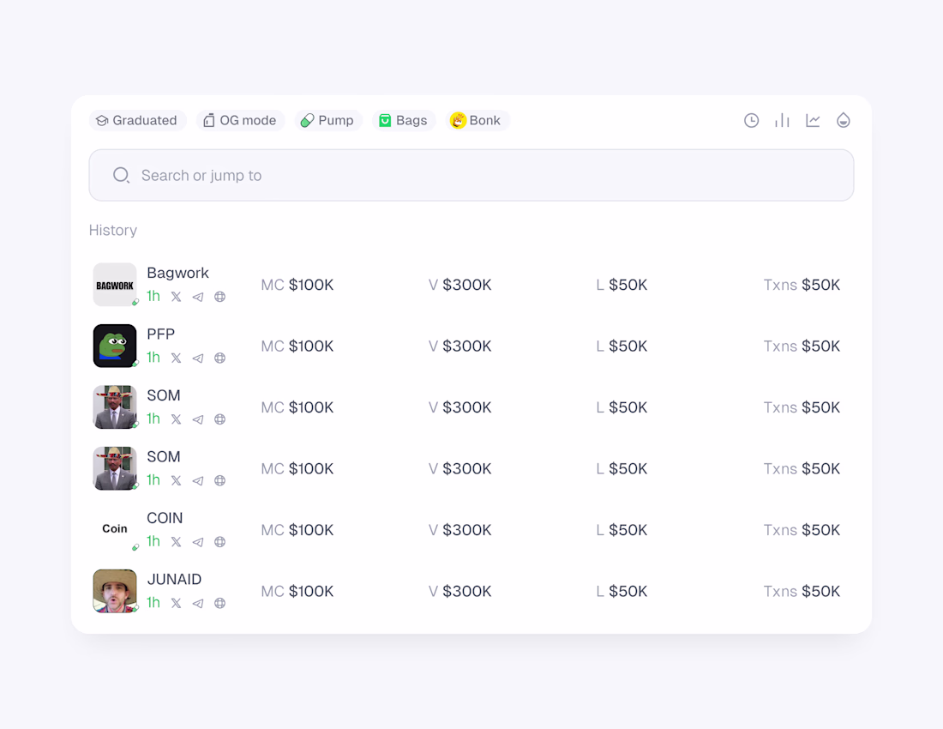Open the Coin logo thumbnail
Screen dimensions: 943x729
point(115,528)
